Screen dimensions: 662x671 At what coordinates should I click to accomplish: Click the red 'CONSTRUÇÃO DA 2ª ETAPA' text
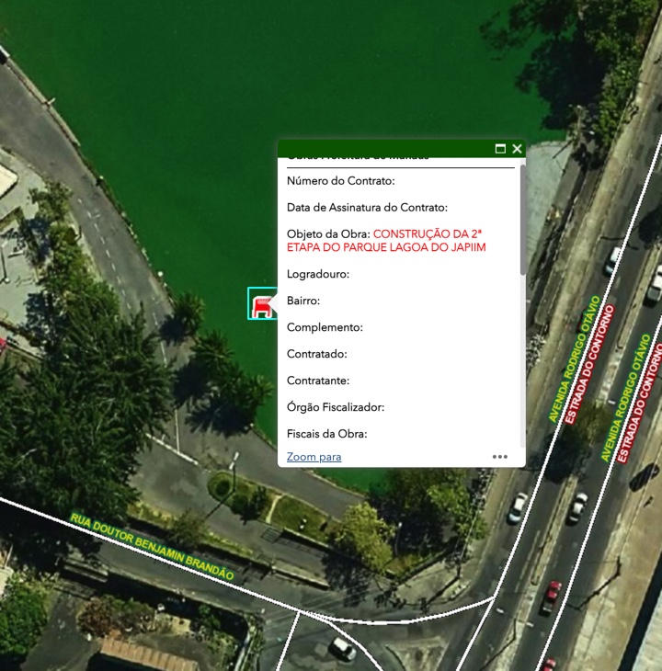[428, 234]
